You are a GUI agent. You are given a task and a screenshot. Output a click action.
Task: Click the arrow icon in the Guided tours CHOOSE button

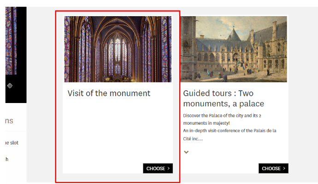[284, 168]
